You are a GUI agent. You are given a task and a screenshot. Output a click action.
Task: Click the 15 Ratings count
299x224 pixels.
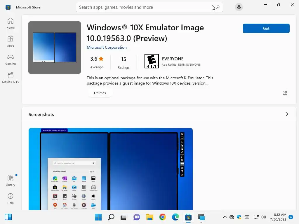click(124, 62)
